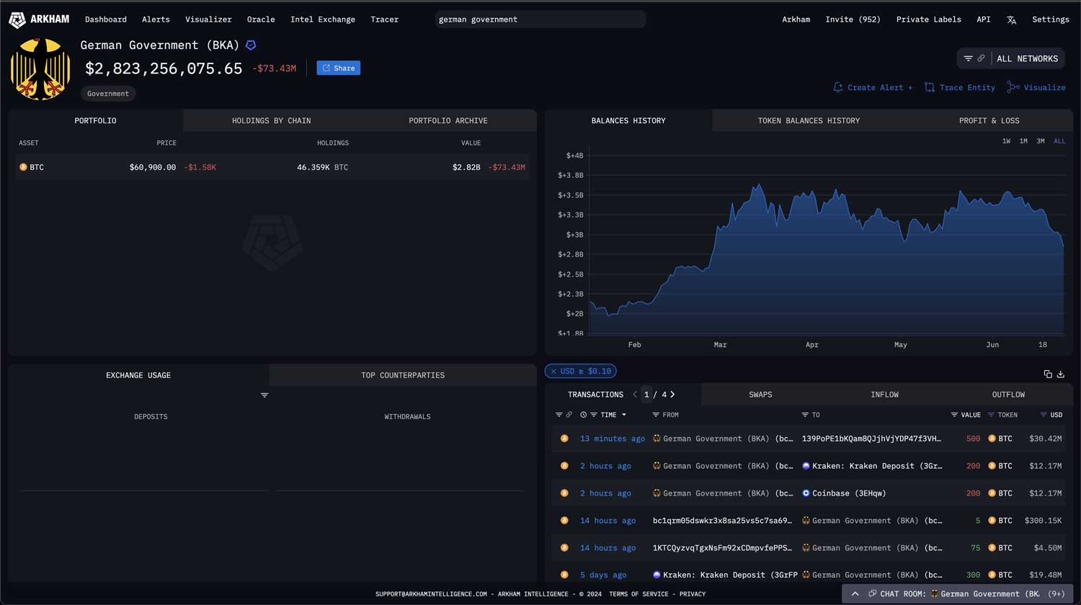The width and height of the screenshot is (1081, 605).
Task: Click the bitcoin icon on the 13 minutes ago row
Action: [564, 439]
